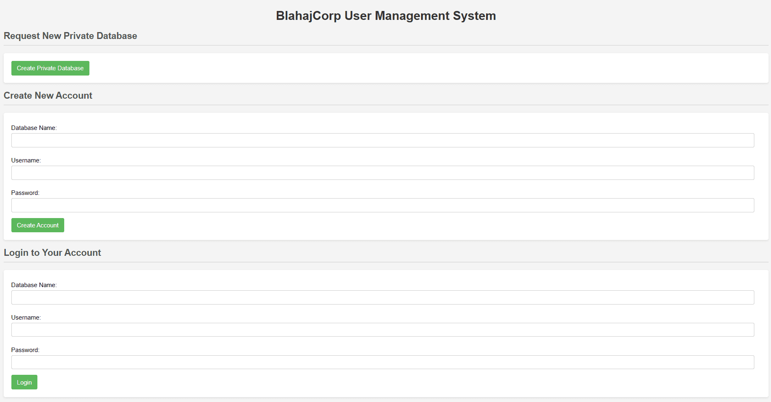771x402 pixels.
Task: Click the Create Private Database button
Action: [50, 68]
